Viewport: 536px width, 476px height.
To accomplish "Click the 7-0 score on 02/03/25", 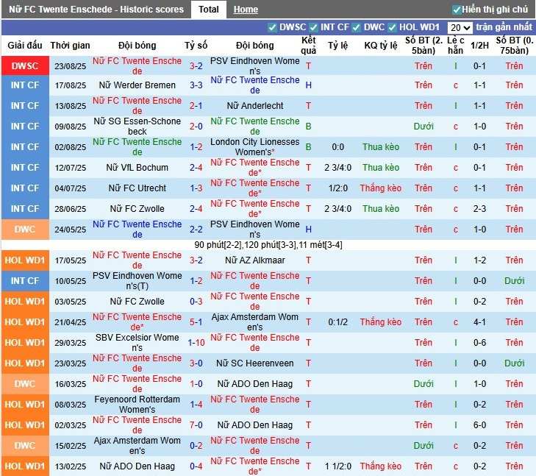I will 196,425.
